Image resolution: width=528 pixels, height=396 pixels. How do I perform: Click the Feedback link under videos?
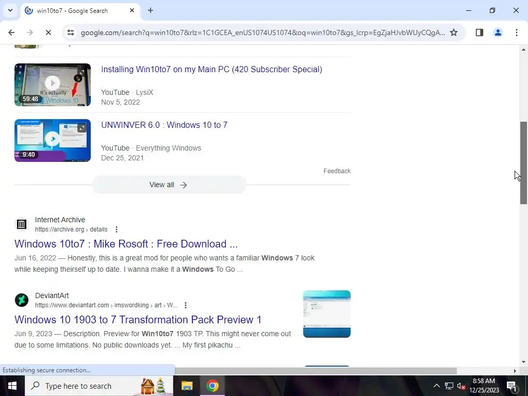pyautogui.click(x=337, y=171)
